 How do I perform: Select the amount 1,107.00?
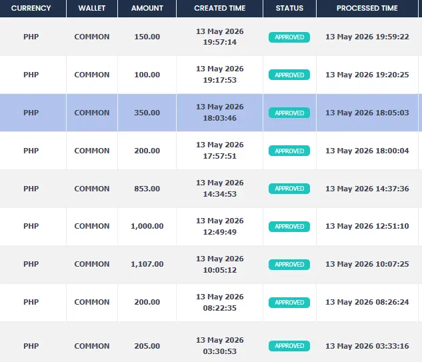[x=147, y=264]
